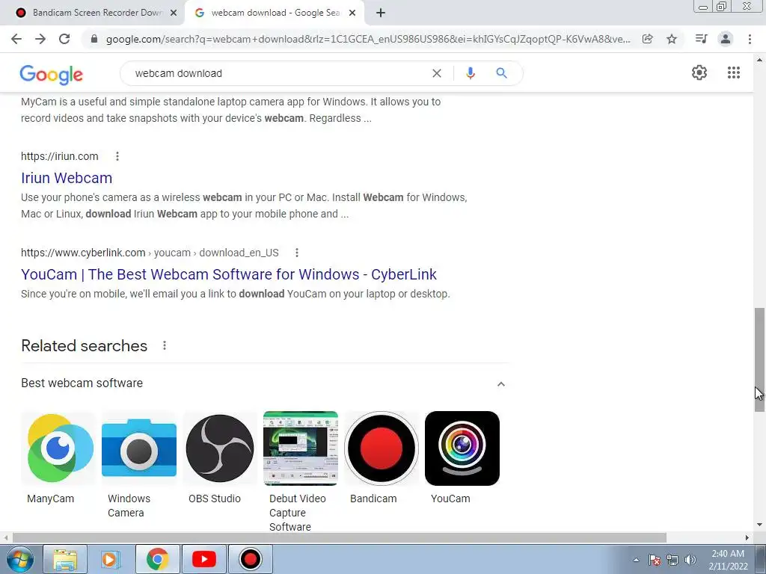Click the horizontal scrollbar thumb
Image resolution: width=766 pixels, height=574 pixels.
click(x=340, y=537)
